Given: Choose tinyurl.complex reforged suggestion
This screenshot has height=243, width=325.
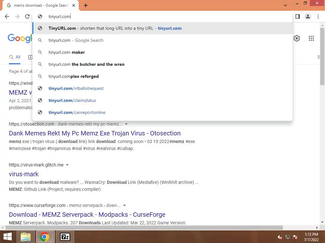Looking at the screenshot, I should [162, 76].
